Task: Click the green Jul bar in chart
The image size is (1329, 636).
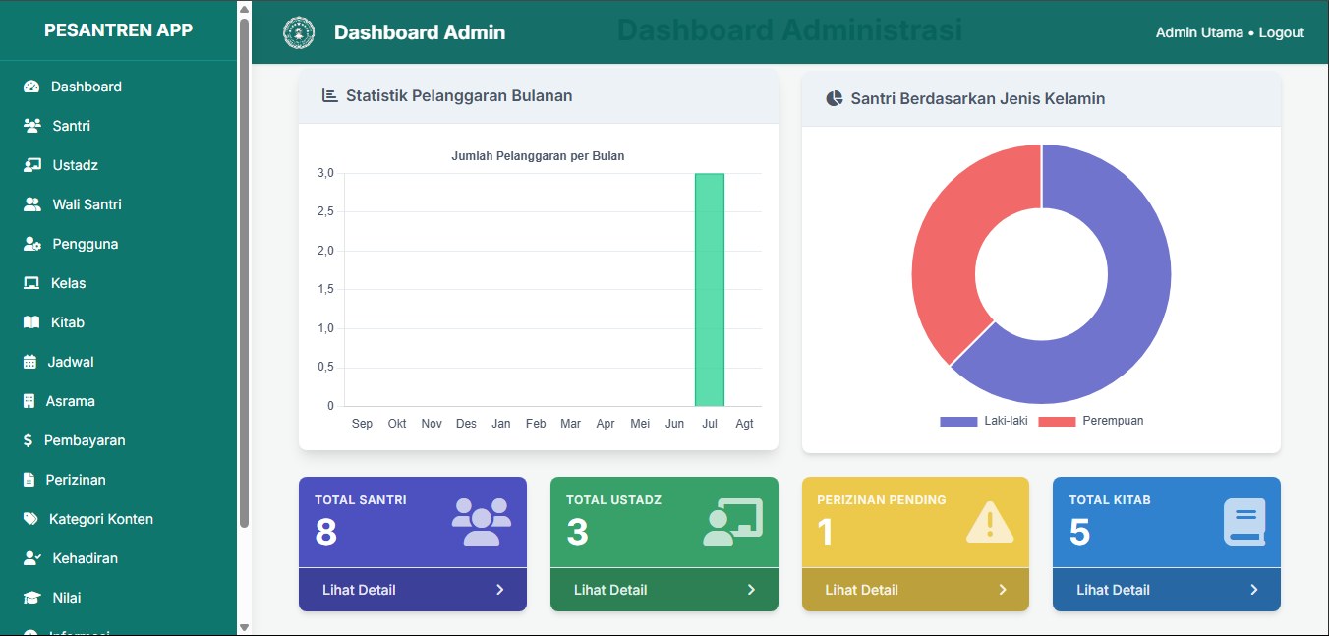Action: (x=710, y=290)
